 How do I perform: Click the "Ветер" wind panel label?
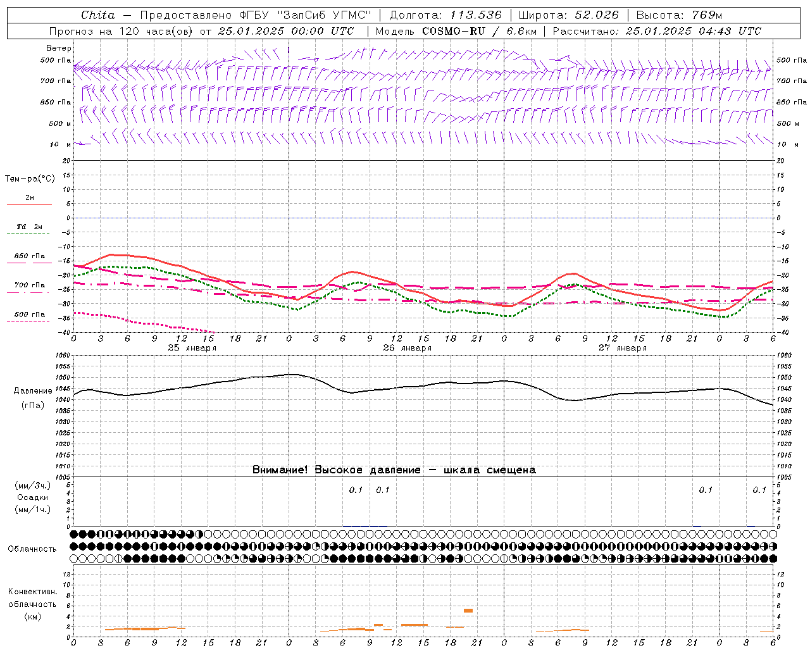59,48
